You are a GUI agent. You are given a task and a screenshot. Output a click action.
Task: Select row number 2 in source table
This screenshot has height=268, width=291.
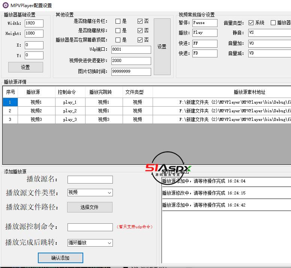point(10,111)
